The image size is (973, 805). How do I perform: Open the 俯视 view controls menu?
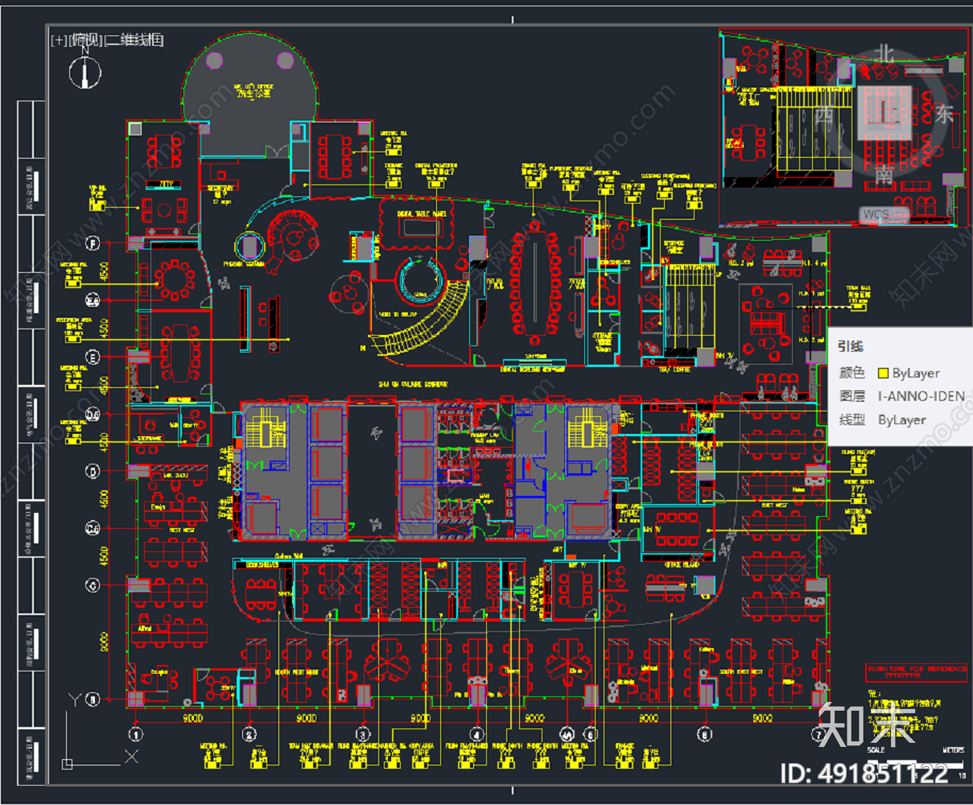point(86,39)
